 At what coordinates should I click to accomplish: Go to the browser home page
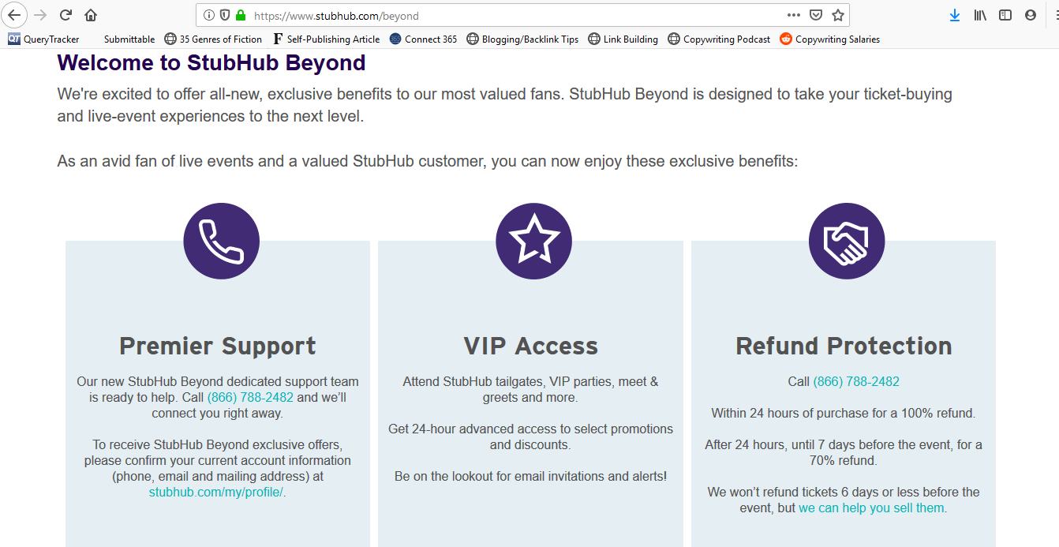pyautogui.click(x=91, y=15)
